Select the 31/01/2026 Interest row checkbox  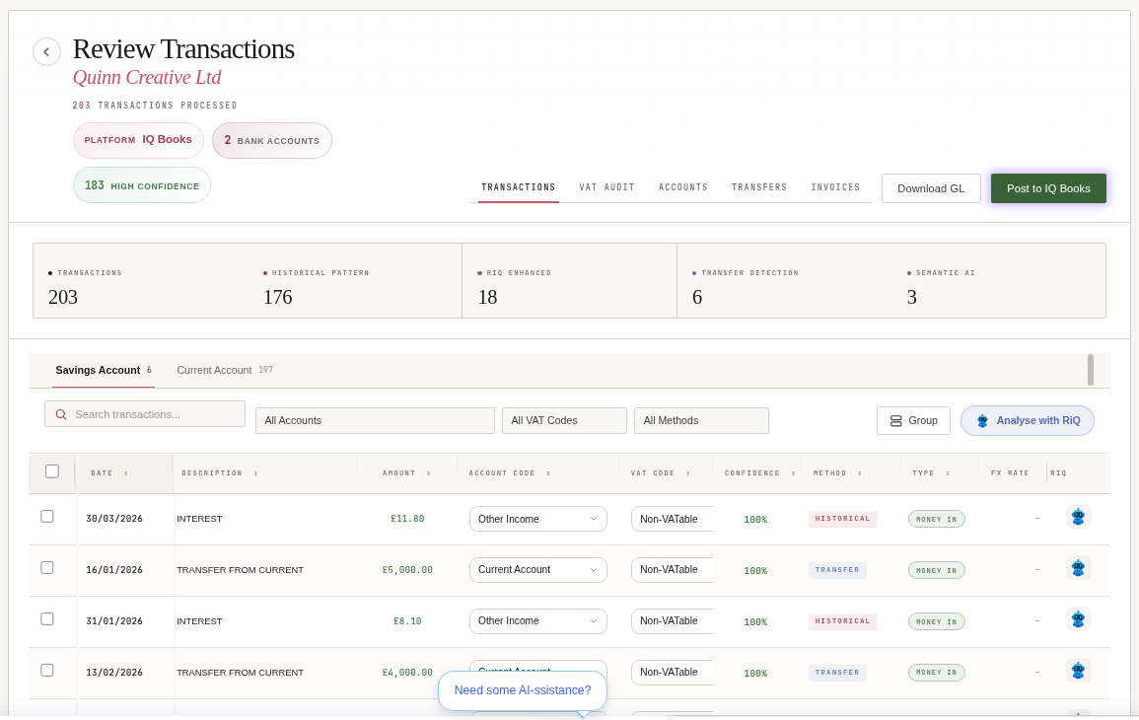click(x=47, y=619)
